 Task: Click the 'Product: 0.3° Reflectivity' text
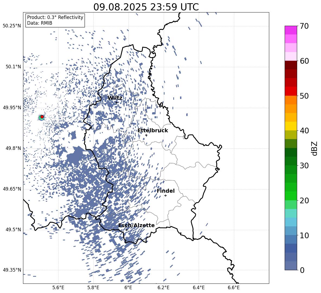pyautogui.click(x=55, y=17)
